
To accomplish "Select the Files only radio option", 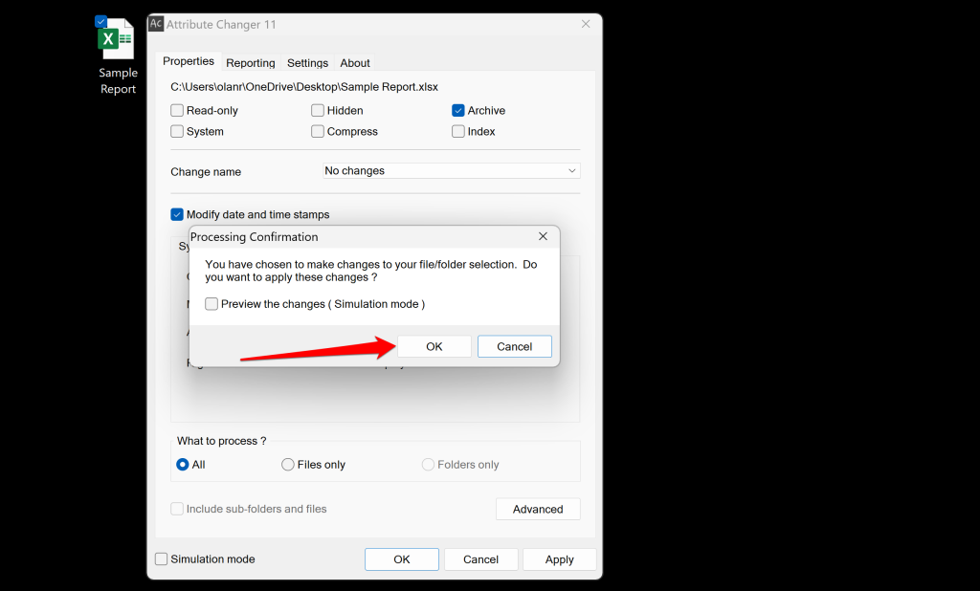I will point(288,465).
